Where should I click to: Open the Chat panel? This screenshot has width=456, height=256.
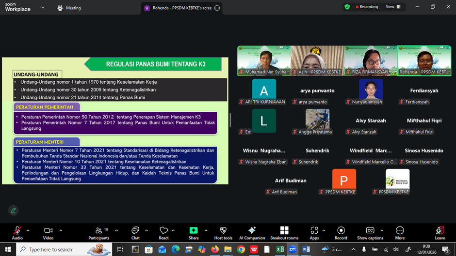pyautogui.click(x=135, y=232)
